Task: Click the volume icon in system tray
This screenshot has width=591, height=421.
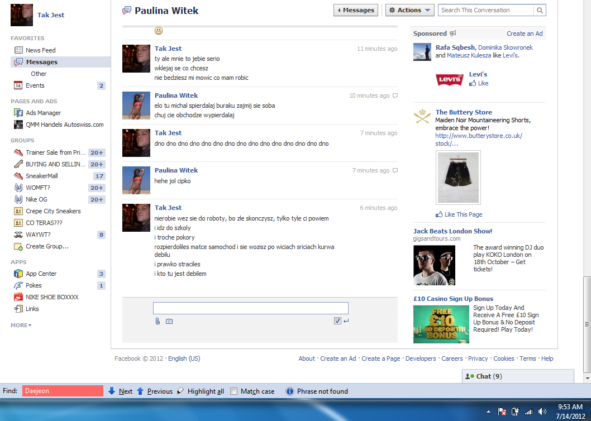Action: (x=542, y=412)
